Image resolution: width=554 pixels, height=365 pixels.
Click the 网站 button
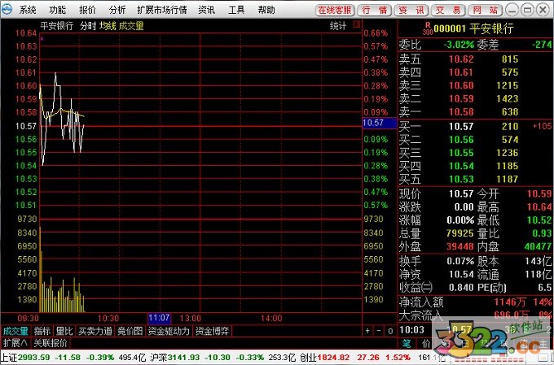tap(485, 11)
